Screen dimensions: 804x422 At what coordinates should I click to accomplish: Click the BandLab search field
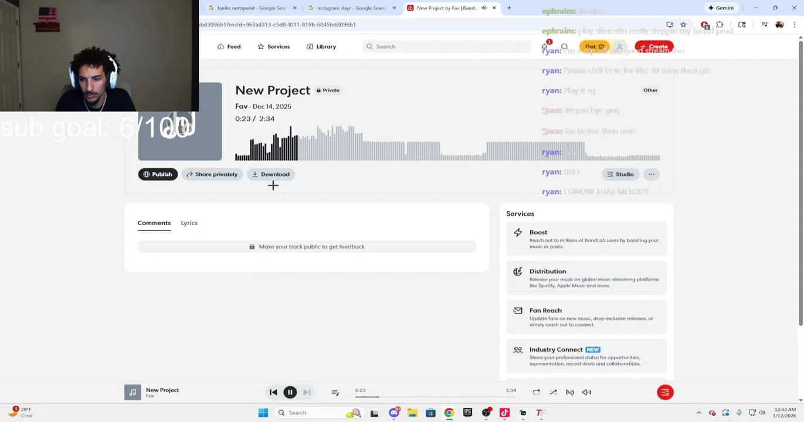tap(447, 46)
